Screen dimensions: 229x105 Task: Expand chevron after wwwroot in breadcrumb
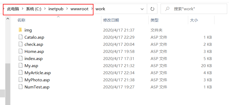(92, 9)
